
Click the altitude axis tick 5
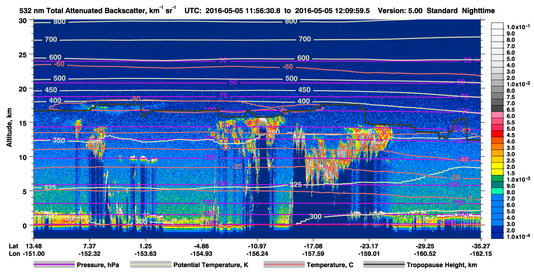[25, 191]
